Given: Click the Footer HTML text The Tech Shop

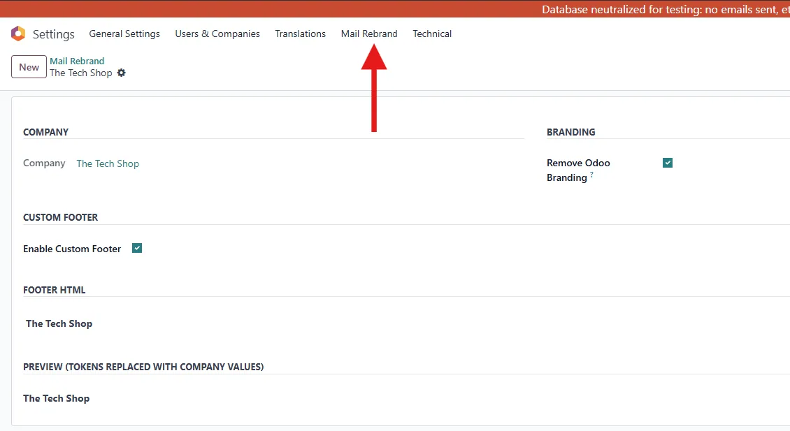Looking at the screenshot, I should coord(59,323).
